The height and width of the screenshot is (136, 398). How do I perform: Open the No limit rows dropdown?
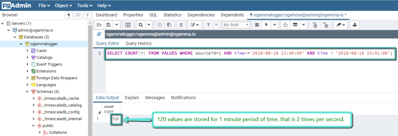click(236, 25)
